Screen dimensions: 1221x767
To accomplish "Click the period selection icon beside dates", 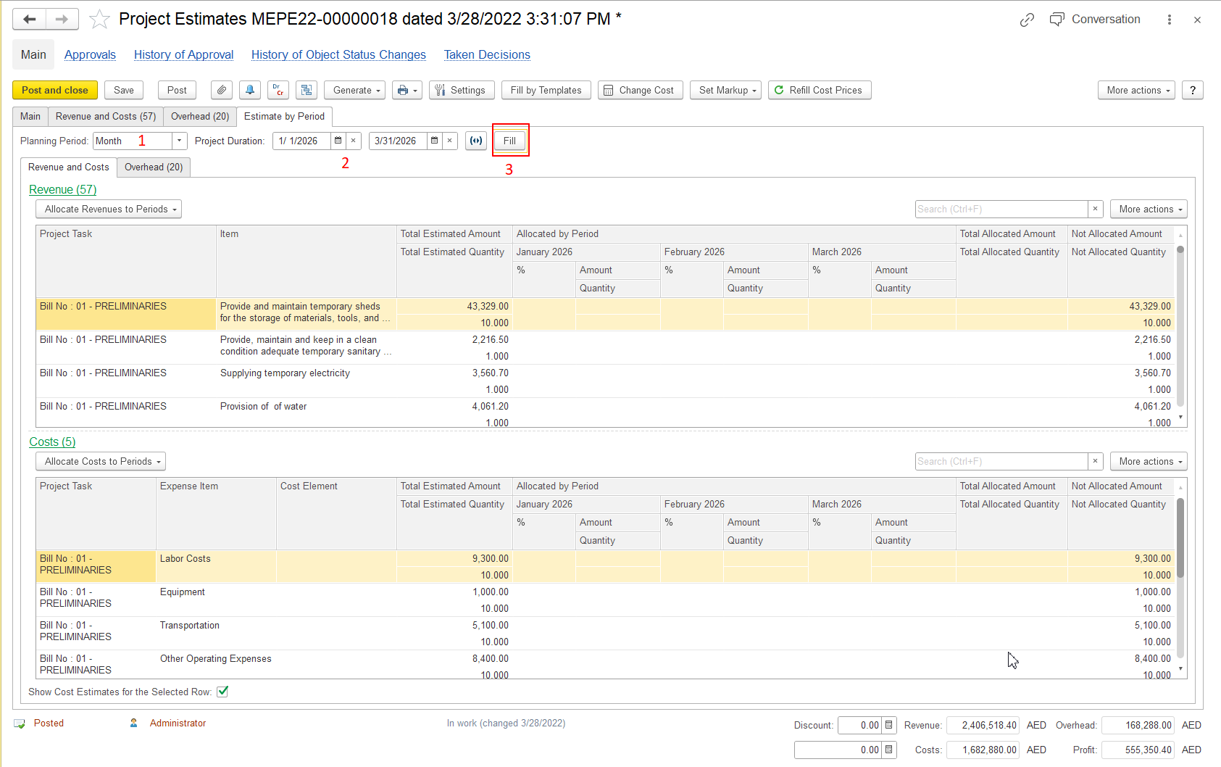I will point(475,141).
